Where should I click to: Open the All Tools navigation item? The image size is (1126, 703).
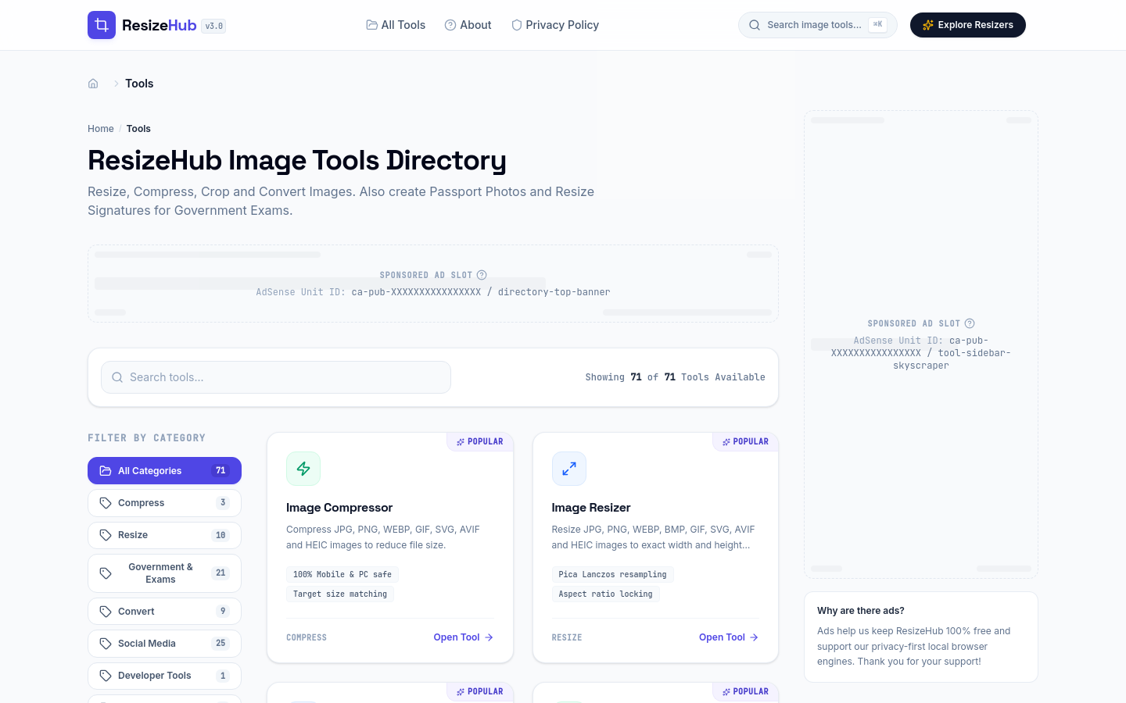click(396, 25)
